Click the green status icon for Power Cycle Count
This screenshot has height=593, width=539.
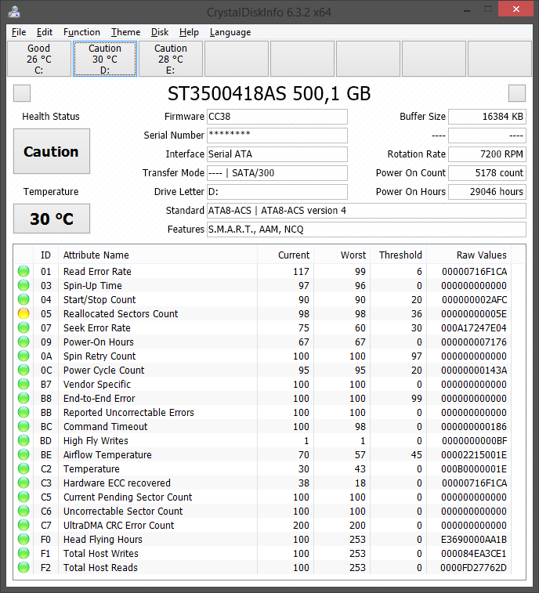pyautogui.click(x=24, y=370)
